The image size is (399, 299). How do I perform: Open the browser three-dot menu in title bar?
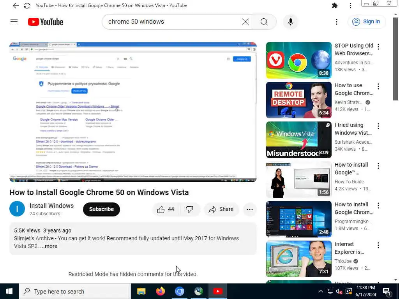tap(350, 5)
